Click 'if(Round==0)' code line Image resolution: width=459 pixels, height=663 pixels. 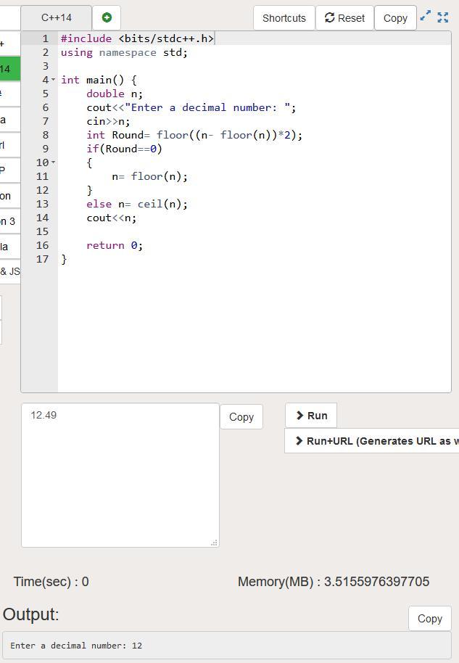[124, 149]
